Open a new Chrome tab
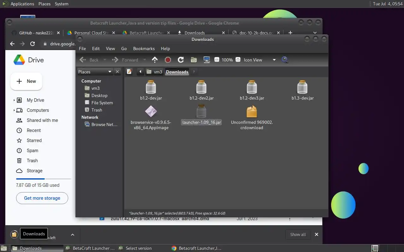 click(290, 33)
